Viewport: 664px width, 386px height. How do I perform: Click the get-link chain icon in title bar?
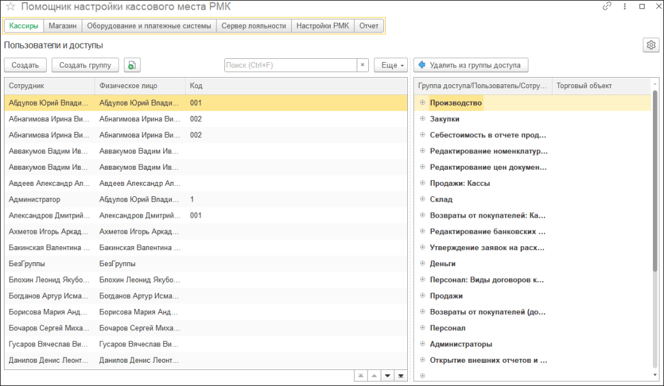pyautogui.click(x=608, y=6)
